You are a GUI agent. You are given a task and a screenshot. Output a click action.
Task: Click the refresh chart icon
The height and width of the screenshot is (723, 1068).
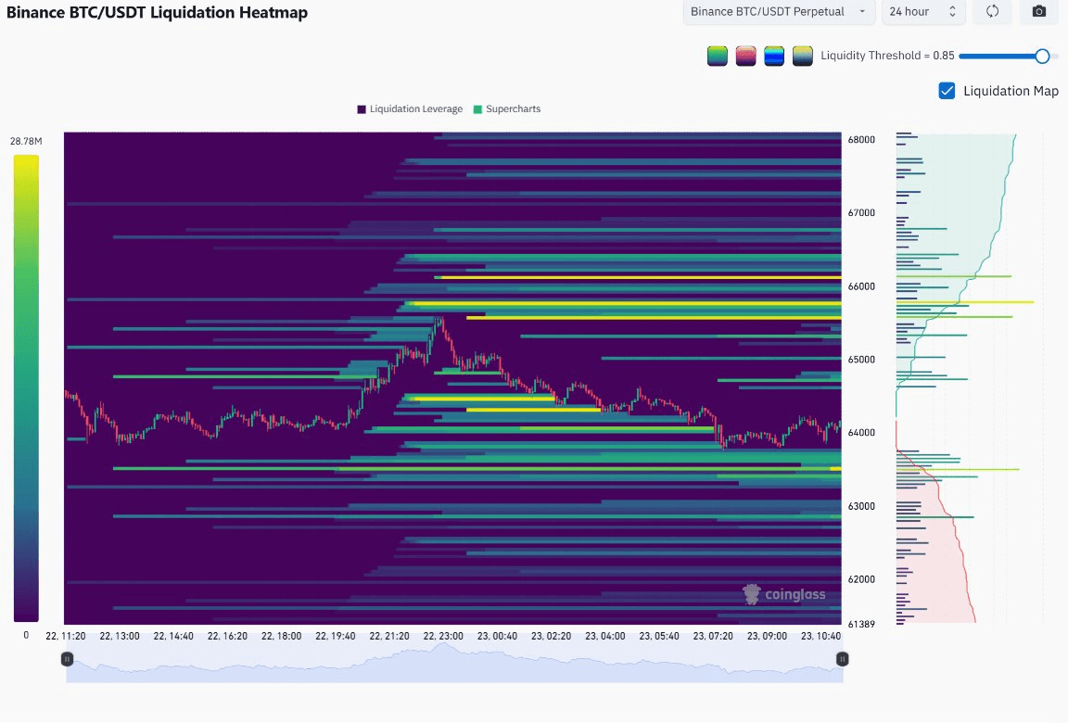tap(992, 11)
